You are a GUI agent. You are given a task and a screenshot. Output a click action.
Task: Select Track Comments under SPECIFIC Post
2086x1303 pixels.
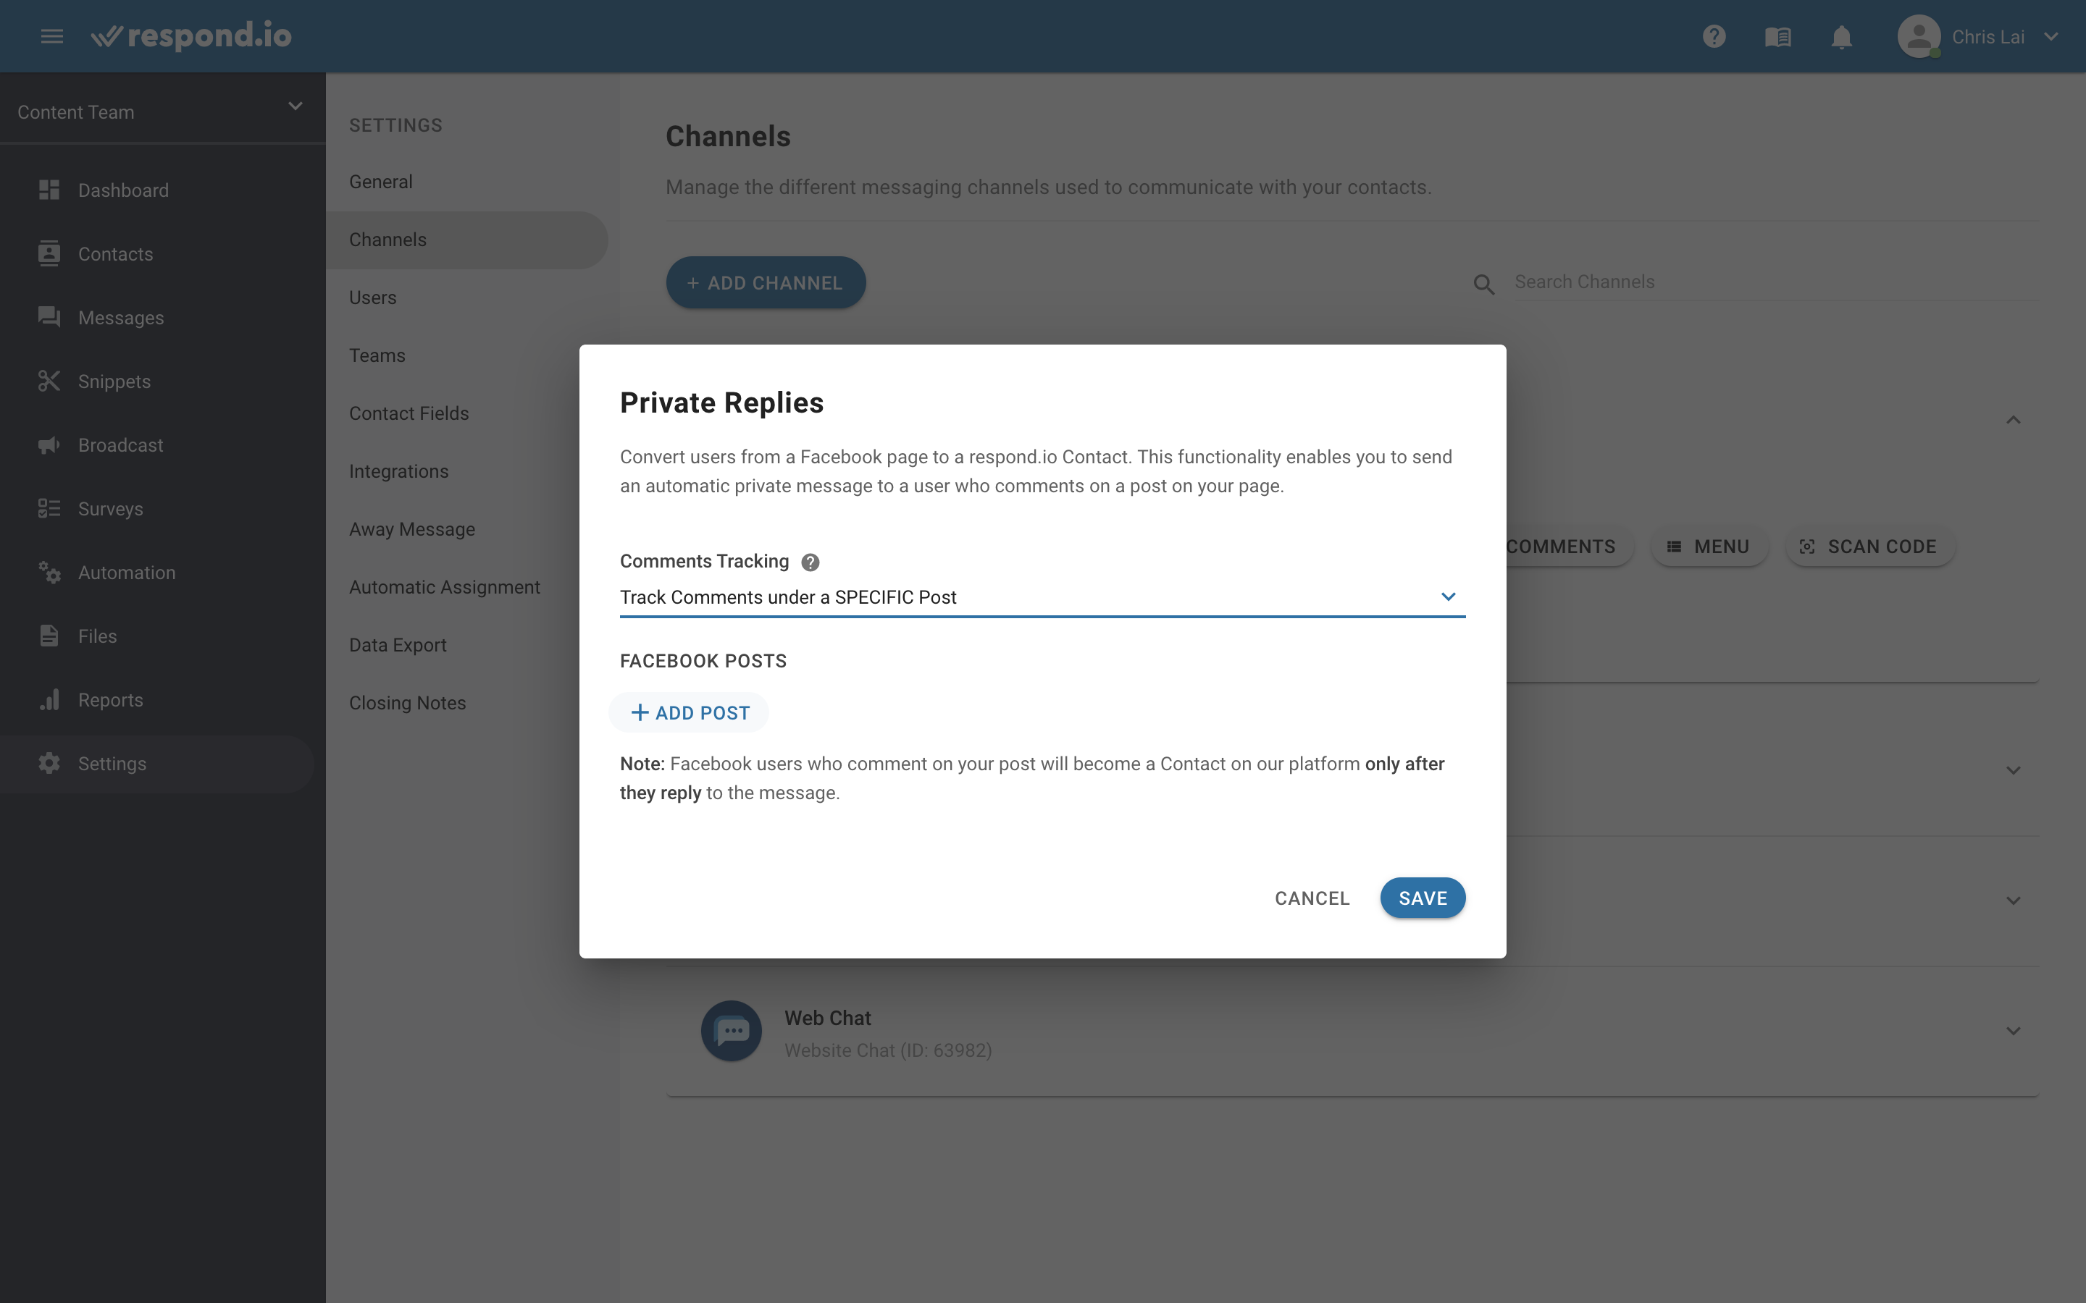coord(1042,597)
